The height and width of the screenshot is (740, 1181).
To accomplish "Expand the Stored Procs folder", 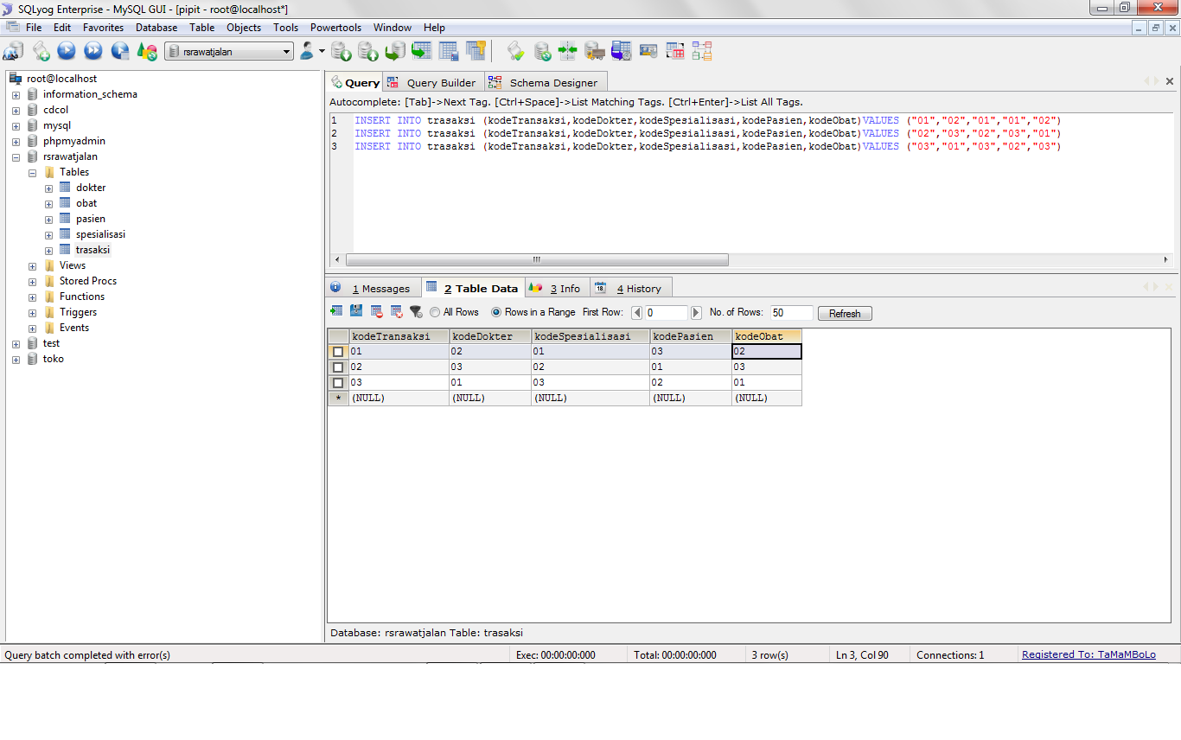I will click(x=32, y=282).
